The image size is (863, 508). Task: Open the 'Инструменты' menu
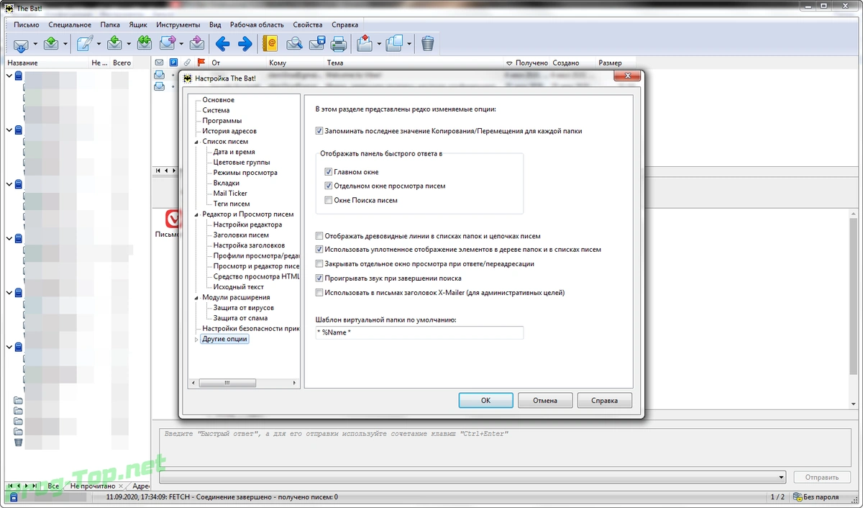coord(178,24)
